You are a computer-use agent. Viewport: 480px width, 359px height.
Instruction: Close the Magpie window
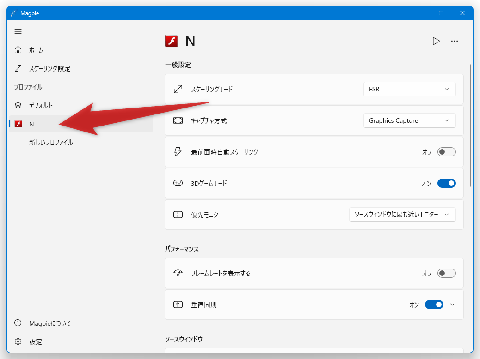click(x=462, y=13)
